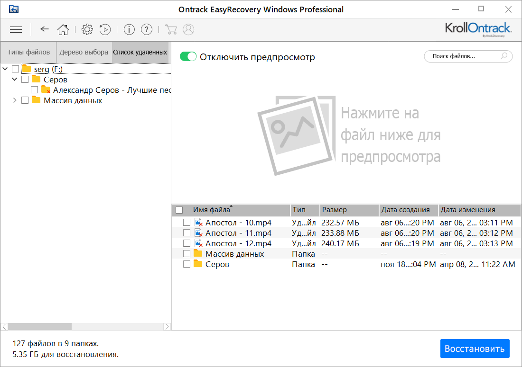Select the serg (F:) tree label
This screenshot has width=522, height=367.
click(x=48, y=69)
